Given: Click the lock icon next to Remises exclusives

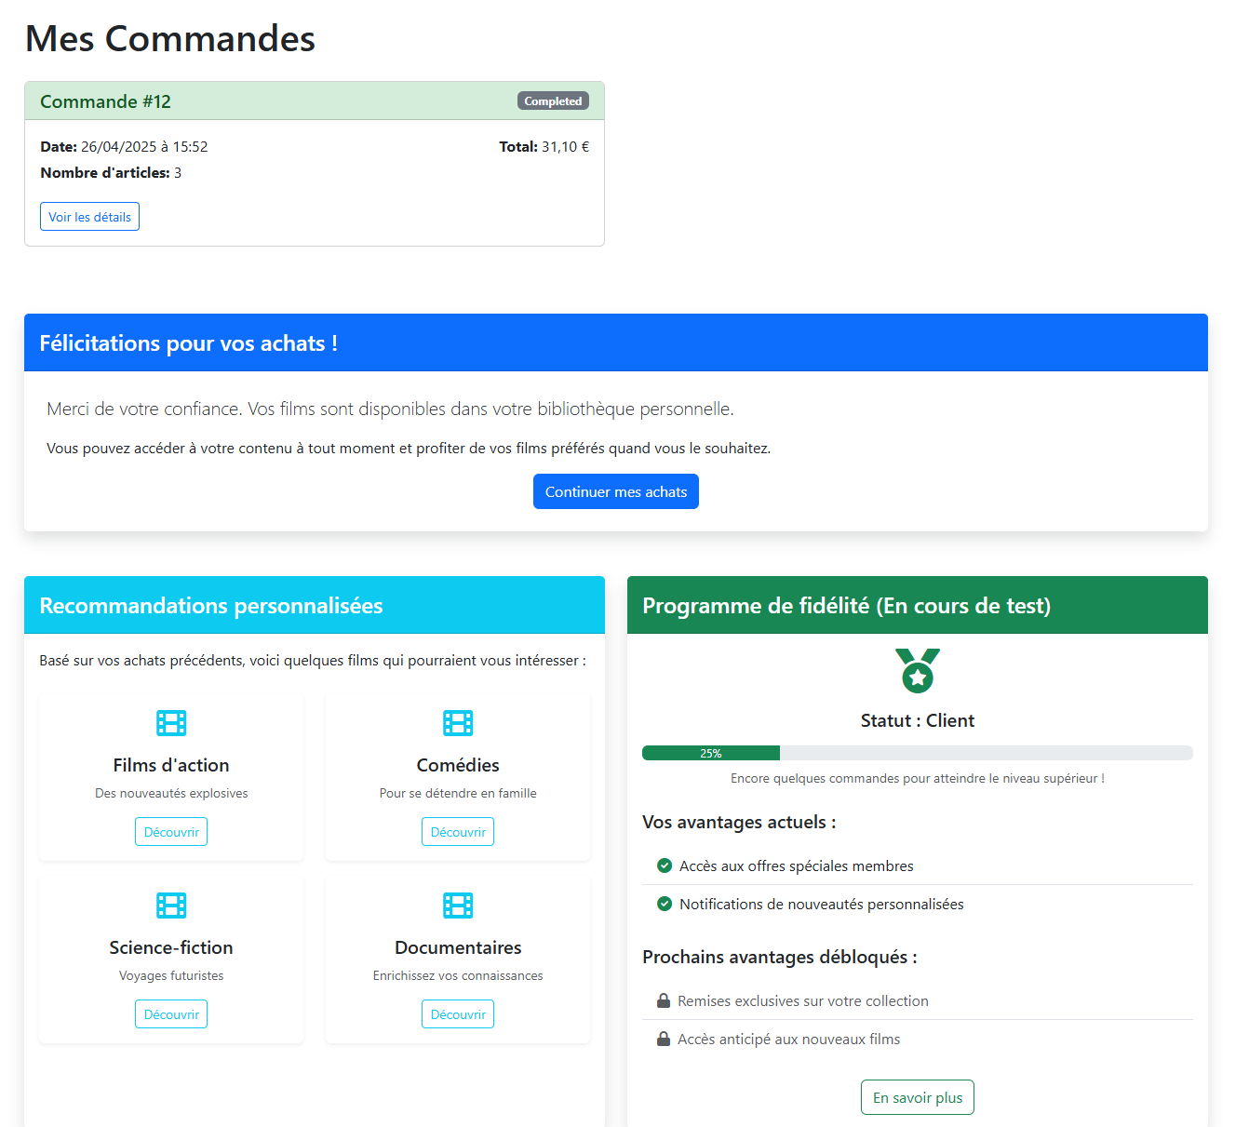Looking at the screenshot, I should click(664, 1000).
